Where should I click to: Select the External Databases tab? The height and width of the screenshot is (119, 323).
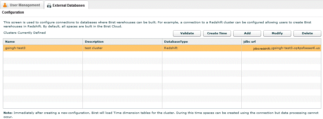tap(66, 5)
